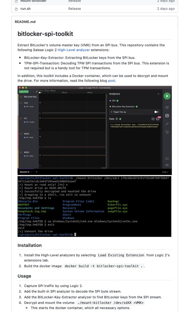The width and height of the screenshot is (182, 312).
Task: Select the D1 CS channel label
Action: (25, 118)
